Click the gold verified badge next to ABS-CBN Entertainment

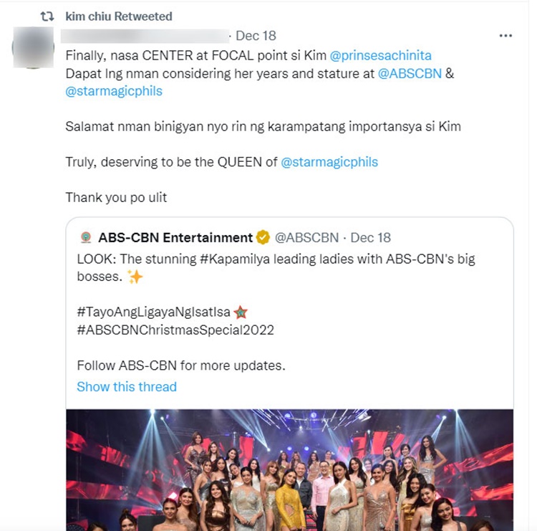tap(263, 237)
